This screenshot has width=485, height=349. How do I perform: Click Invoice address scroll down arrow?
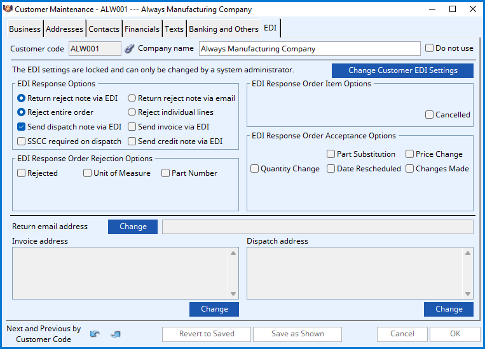233,294
